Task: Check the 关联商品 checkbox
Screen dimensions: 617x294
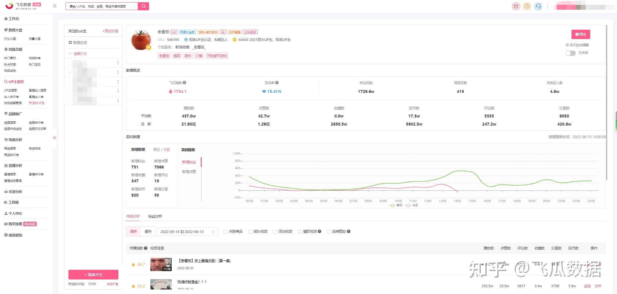Action: click(225, 232)
